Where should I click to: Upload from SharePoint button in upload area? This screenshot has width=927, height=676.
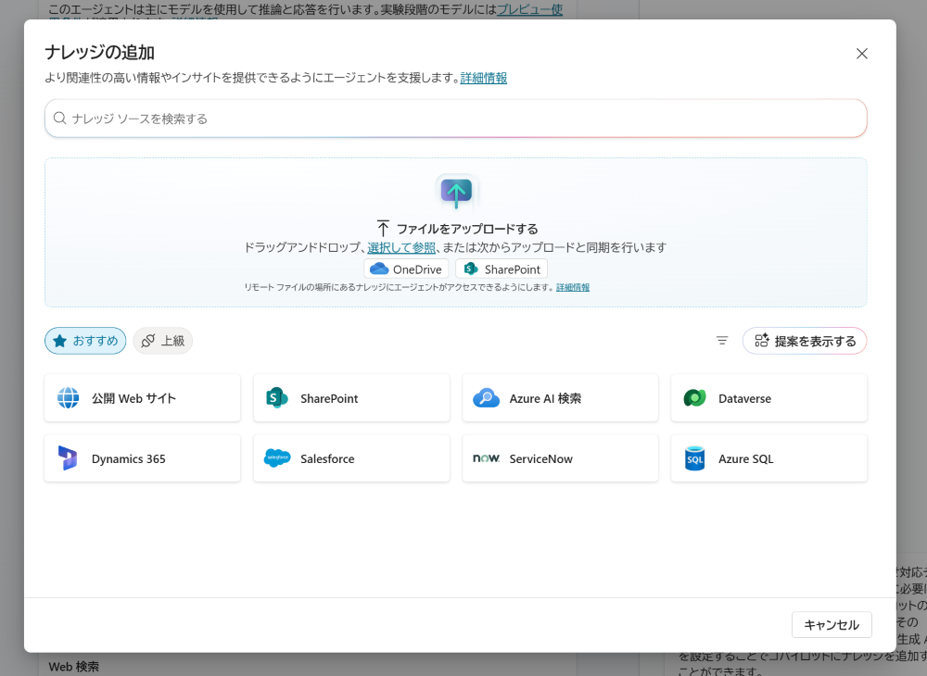(502, 269)
